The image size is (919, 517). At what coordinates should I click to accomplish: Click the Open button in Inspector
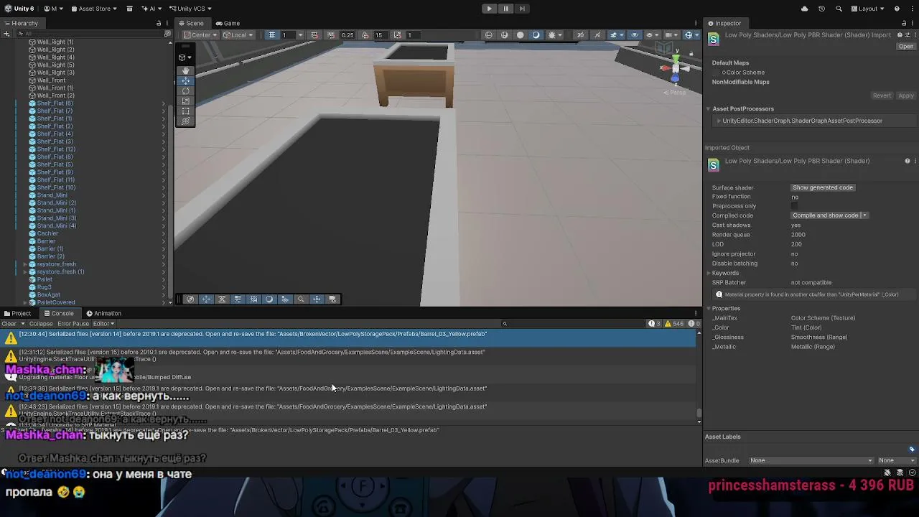tap(906, 47)
